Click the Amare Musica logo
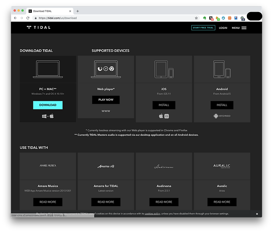 (48, 166)
